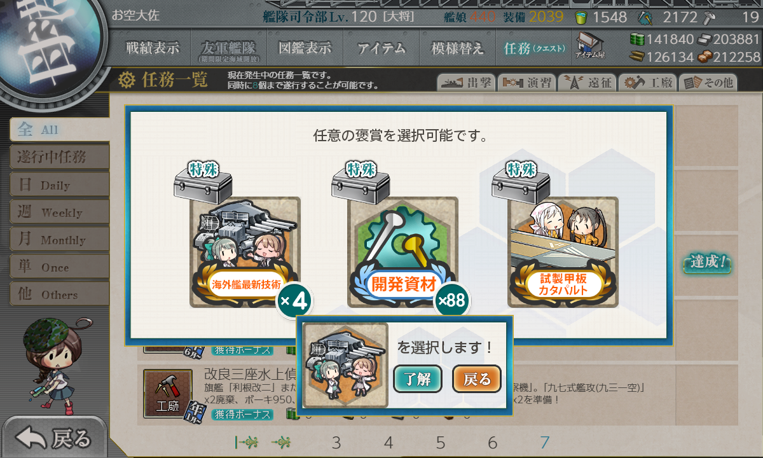Pick the 試製甲板カタパルト reward

tap(563, 253)
